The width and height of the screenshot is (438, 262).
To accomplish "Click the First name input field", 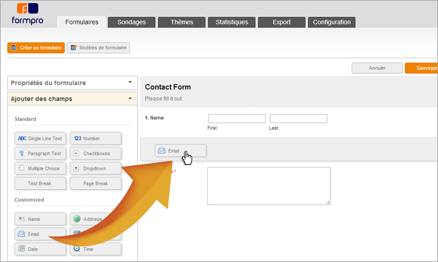I will pos(237,119).
